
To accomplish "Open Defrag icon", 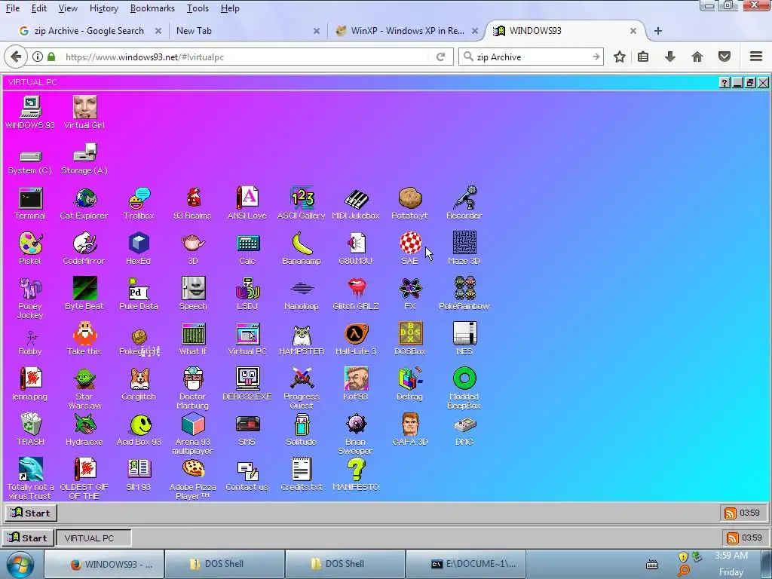I will [409, 384].
